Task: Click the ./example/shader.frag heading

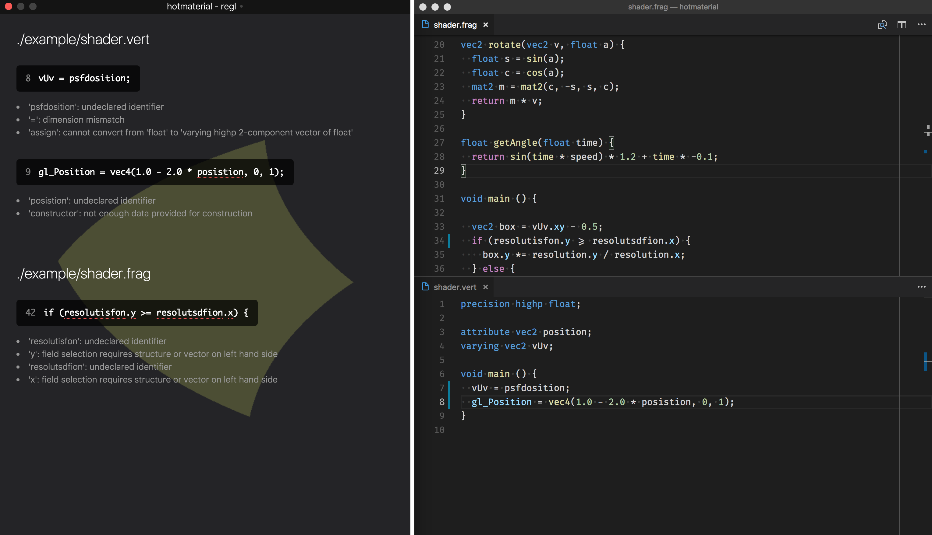Action: click(83, 274)
